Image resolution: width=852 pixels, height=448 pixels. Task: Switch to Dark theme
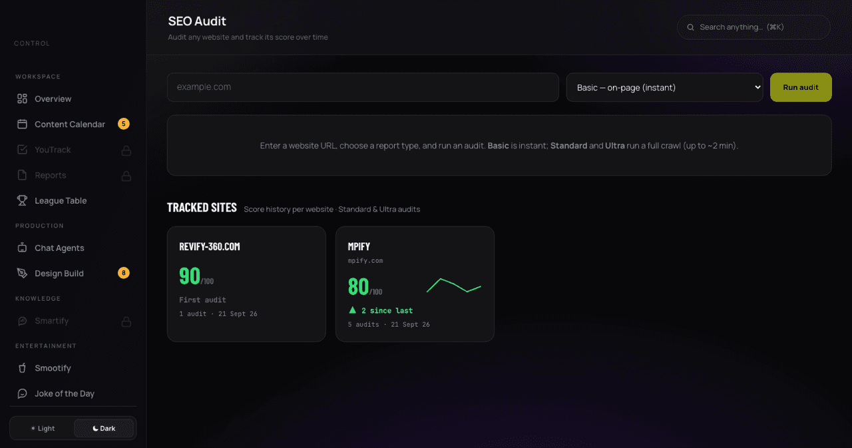coord(104,428)
